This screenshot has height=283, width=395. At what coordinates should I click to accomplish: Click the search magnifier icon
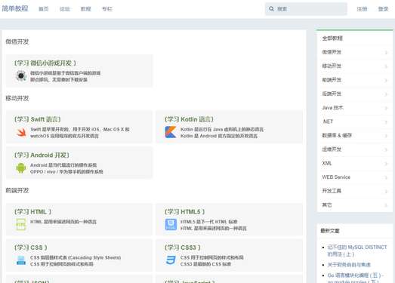point(271,9)
